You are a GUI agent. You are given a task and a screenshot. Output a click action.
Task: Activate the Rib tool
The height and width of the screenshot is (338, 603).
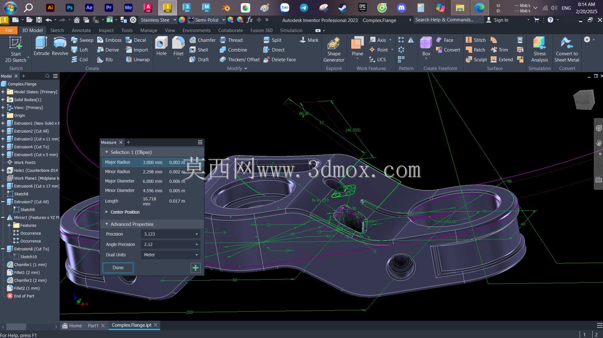[105, 59]
